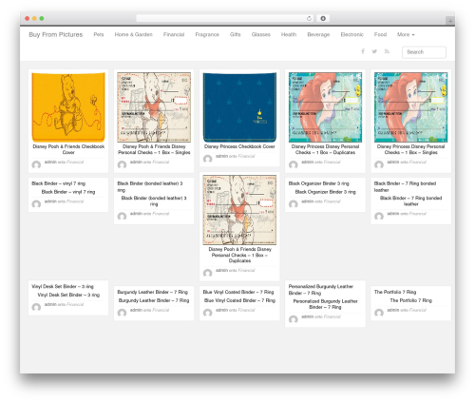Viewport: 475px width, 402px height.
Task: Open Black Organizer Binder 3 ring link
Action: click(325, 192)
